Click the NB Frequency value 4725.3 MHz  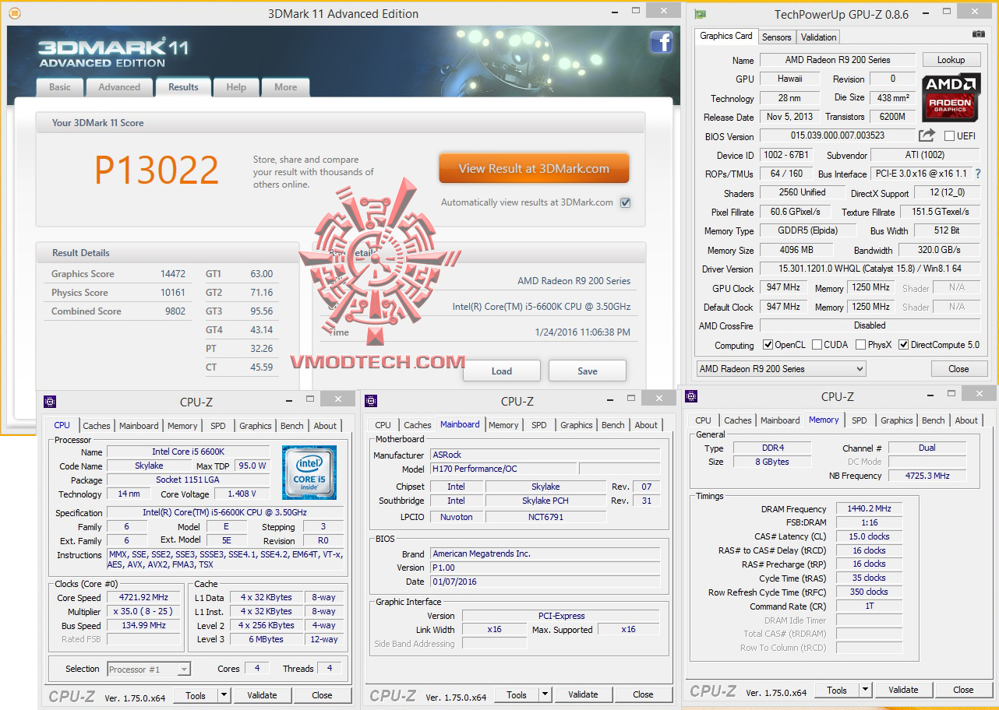click(927, 476)
